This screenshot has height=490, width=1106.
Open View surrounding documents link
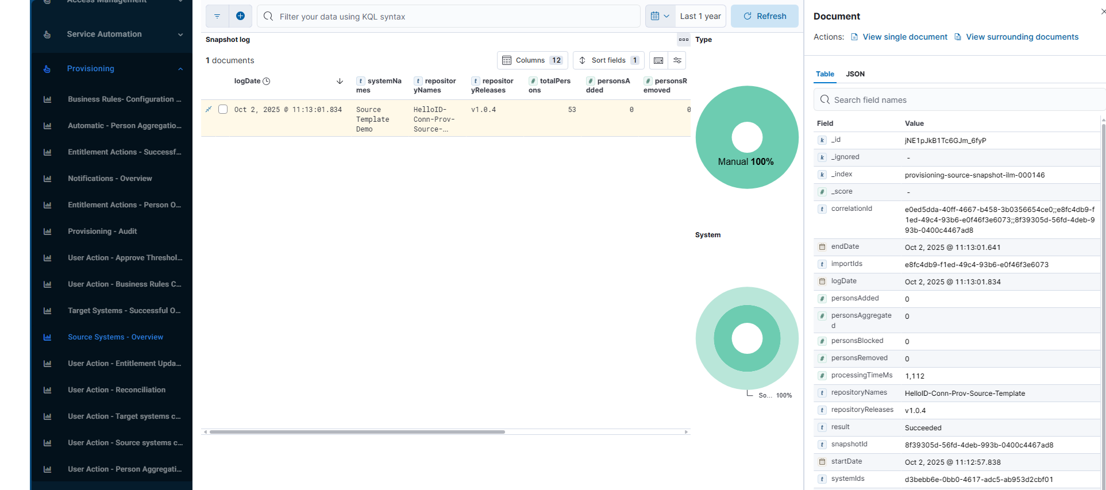[1016, 37]
